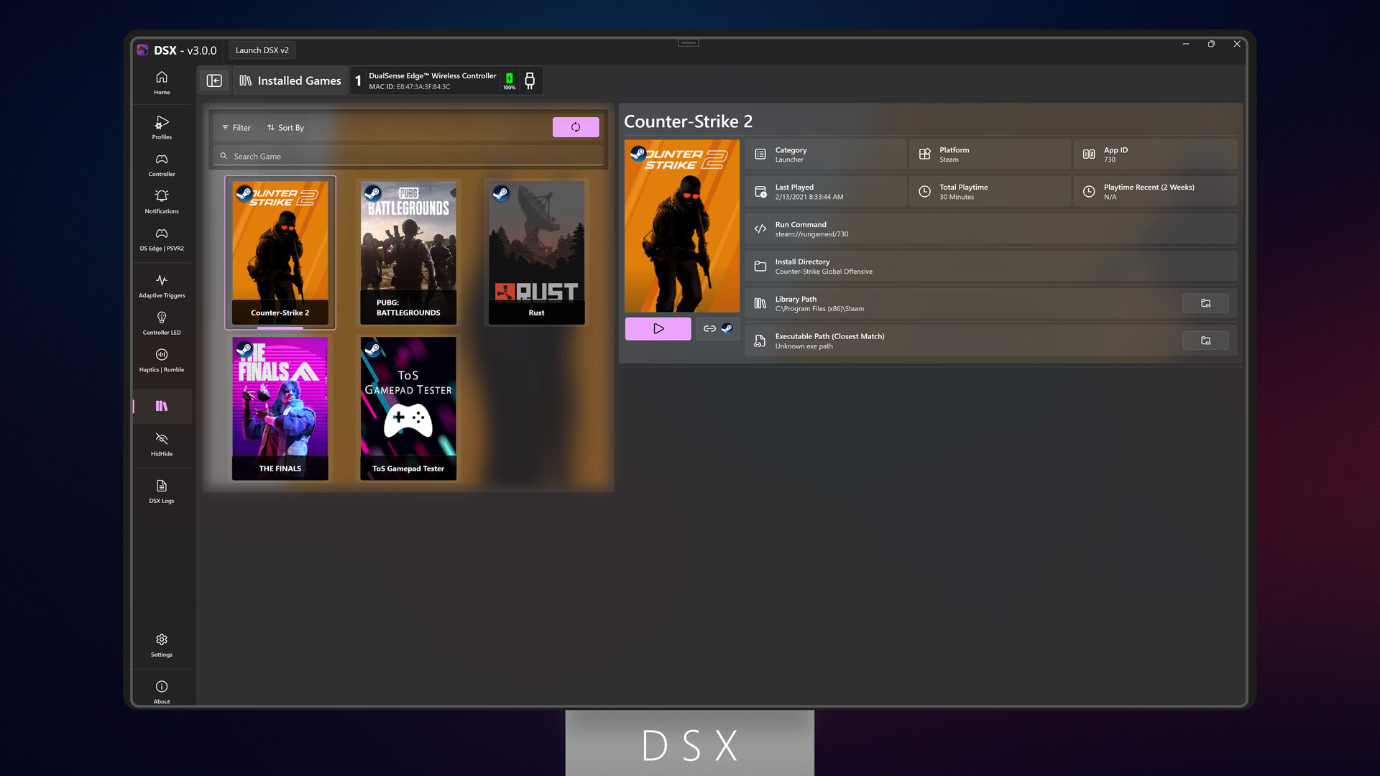Viewport: 1380px width, 776px height.
Task: Launch Counter-Strike 2 with the play button
Action: click(657, 328)
